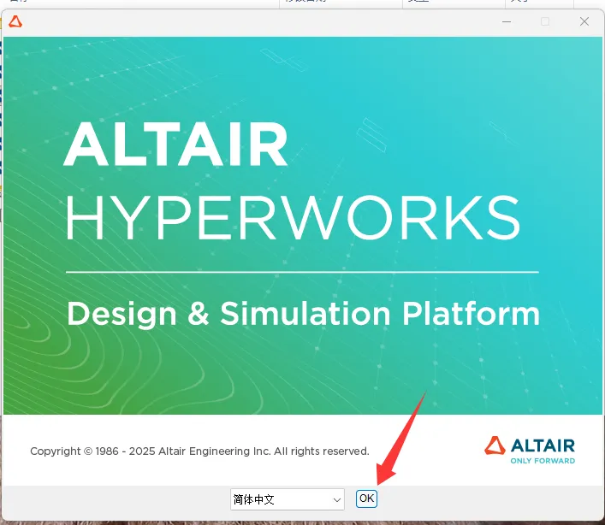Close the HyperWorks launcher window
The image size is (605, 525).
coord(584,21)
